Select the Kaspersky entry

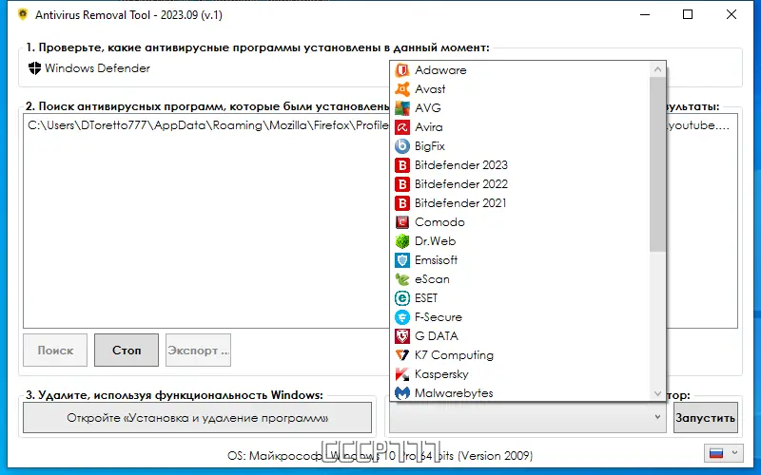[520, 374]
